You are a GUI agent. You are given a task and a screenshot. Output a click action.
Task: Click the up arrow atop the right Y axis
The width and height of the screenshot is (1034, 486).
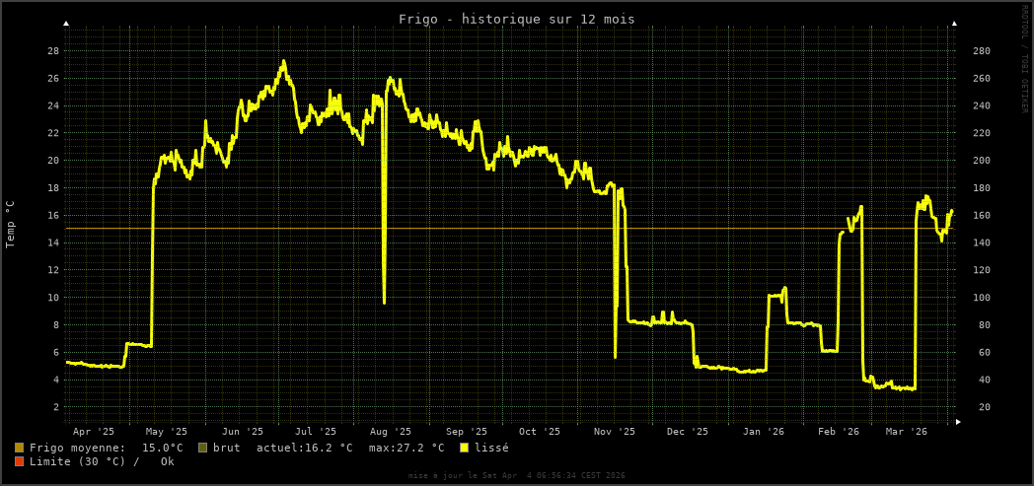pos(954,23)
